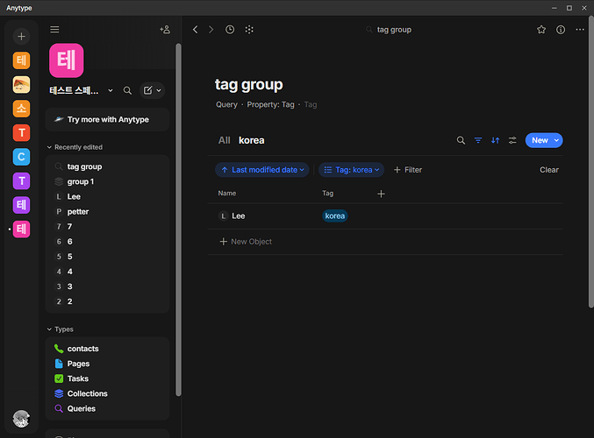Open object 3 in sidebar
Viewport: 594px width, 438px height.
[107, 286]
